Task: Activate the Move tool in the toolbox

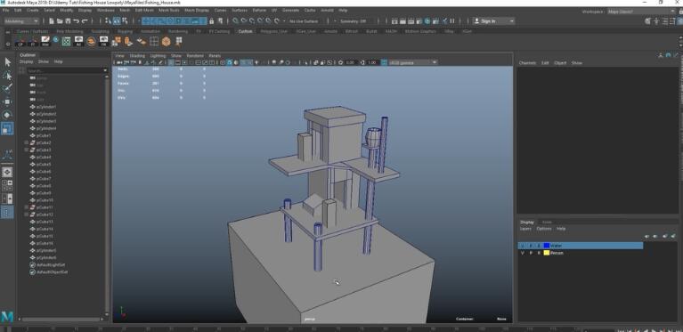Action: (7, 101)
